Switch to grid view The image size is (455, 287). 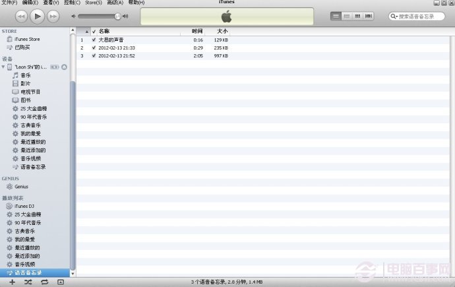[x=357, y=16]
